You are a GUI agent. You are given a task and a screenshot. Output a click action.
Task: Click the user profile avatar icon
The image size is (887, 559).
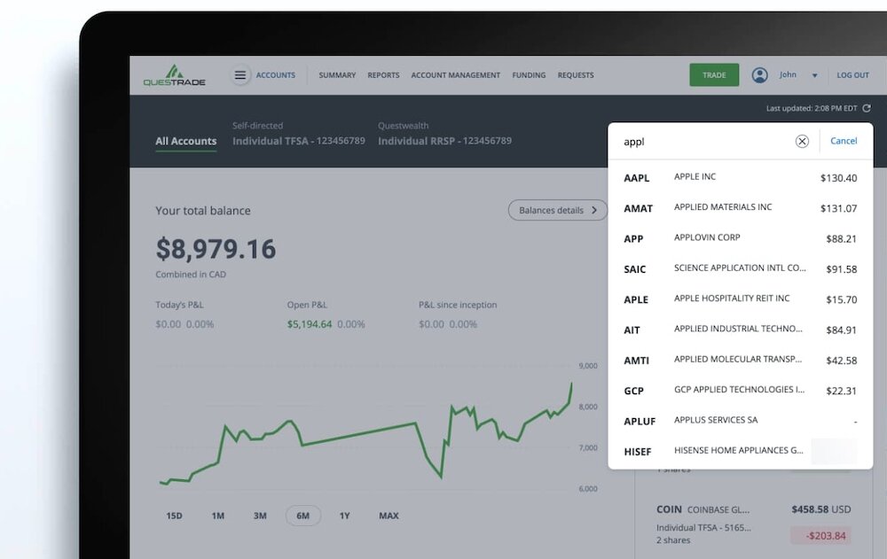coord(759,75)
